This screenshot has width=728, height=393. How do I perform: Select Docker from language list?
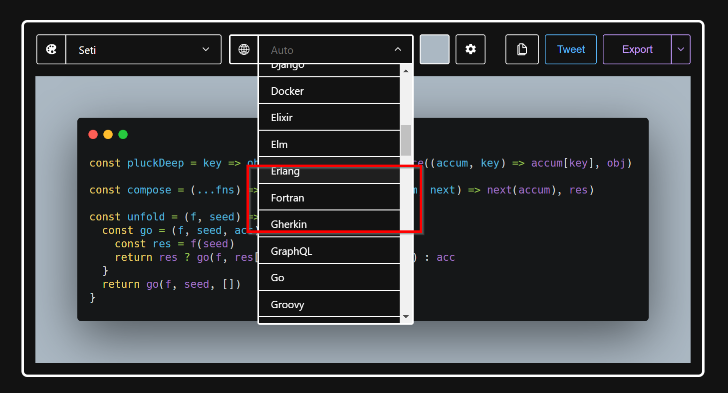(329, 91)
